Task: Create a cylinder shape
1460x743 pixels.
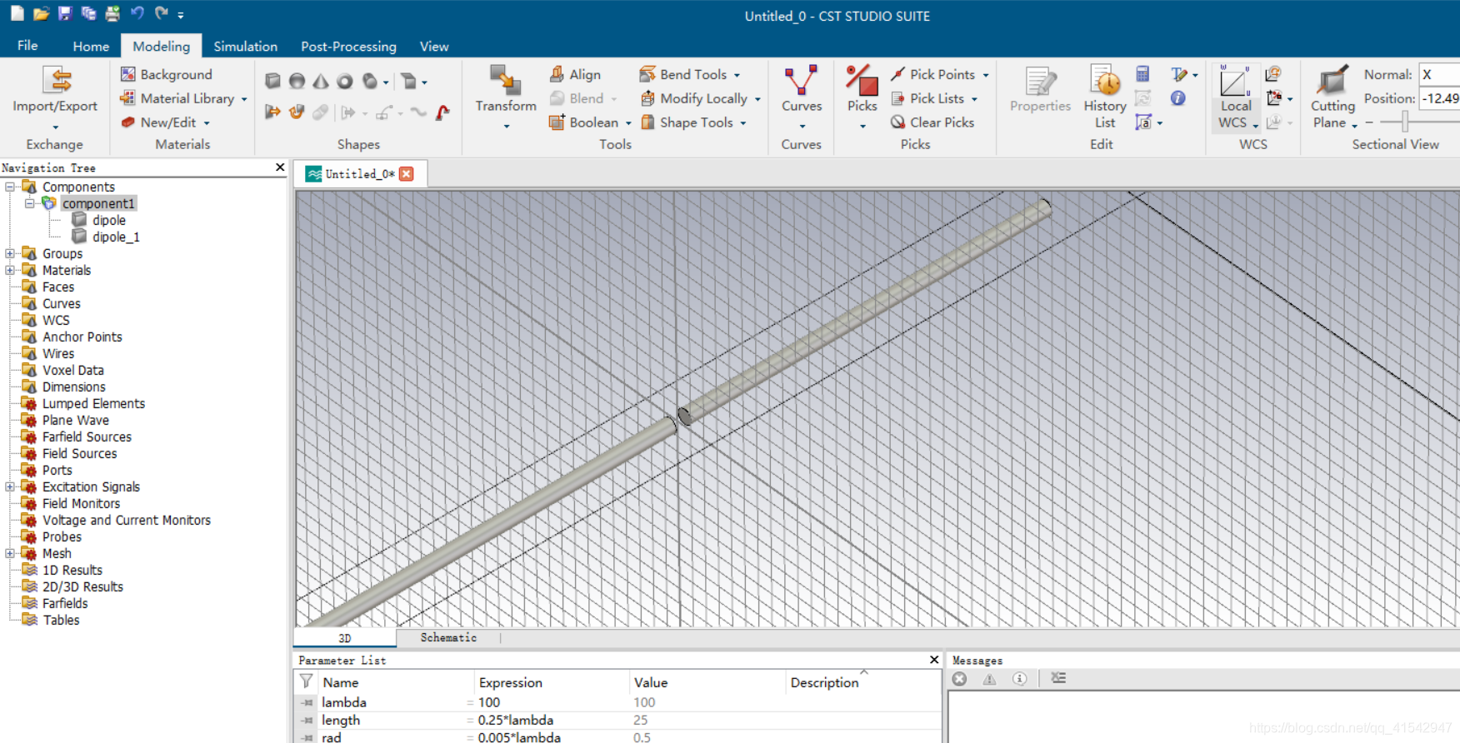Action: point(370,81)
